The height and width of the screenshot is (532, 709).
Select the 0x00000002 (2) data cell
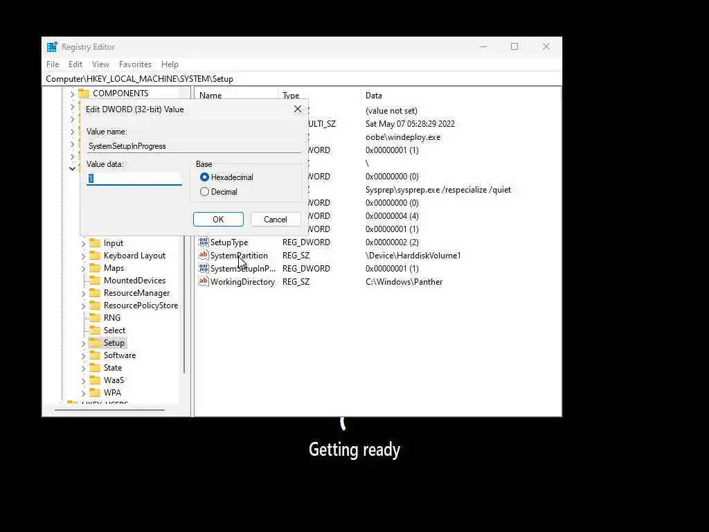click(392, 242)
